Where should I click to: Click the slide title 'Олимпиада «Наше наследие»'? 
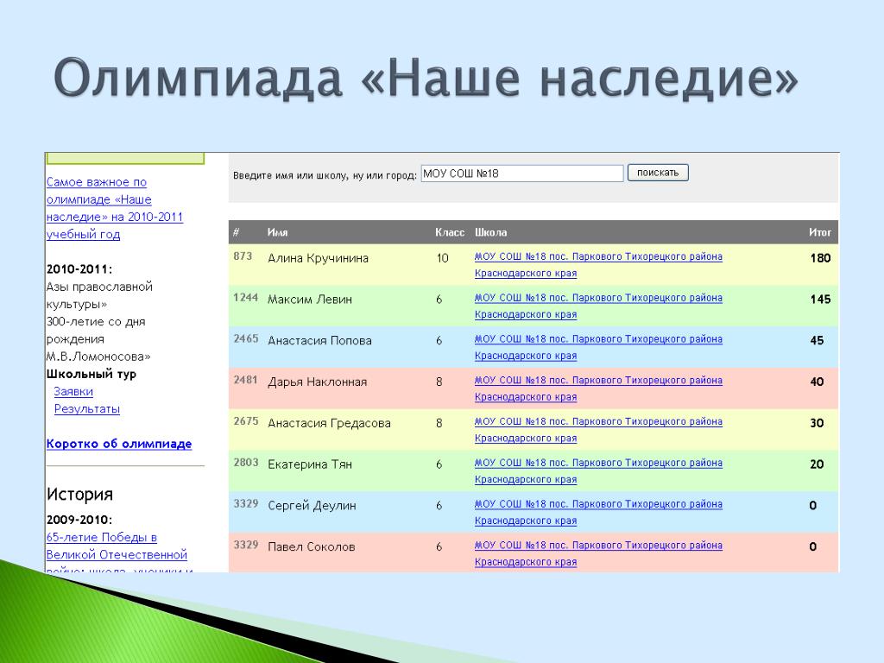(x=426, y=78)
